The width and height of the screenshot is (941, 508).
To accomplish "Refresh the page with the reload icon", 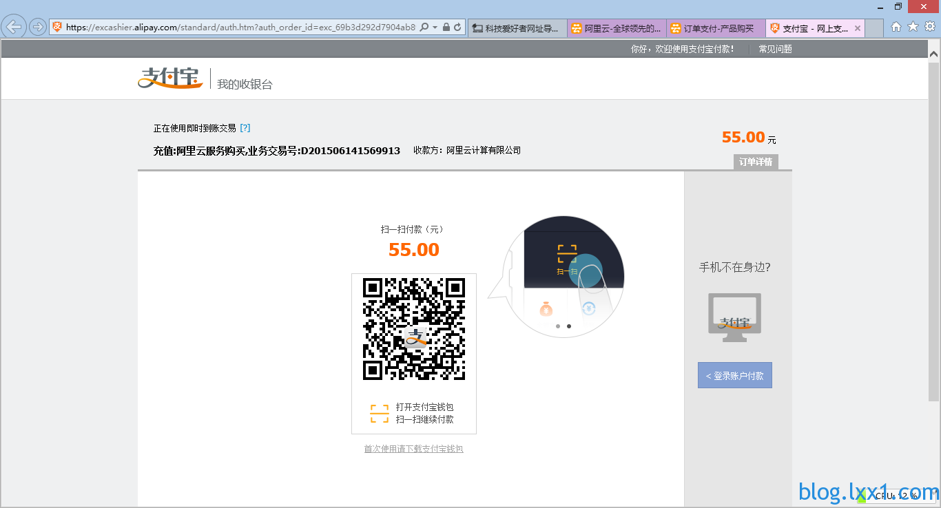I will pos(458,28).
